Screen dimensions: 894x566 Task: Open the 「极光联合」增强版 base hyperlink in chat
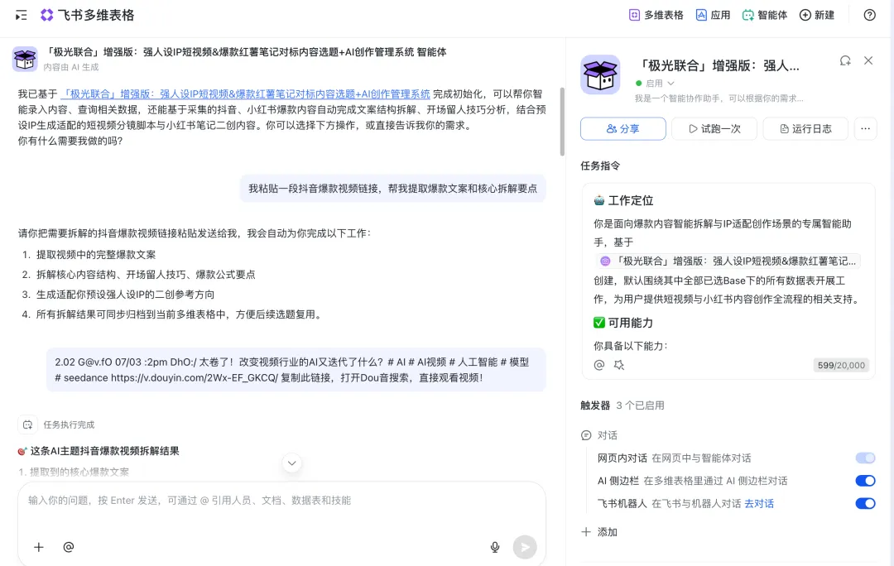tap(246, 94)
